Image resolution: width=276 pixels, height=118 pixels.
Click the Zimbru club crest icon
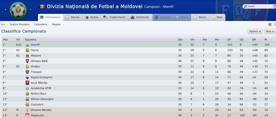tap(27, 67)
